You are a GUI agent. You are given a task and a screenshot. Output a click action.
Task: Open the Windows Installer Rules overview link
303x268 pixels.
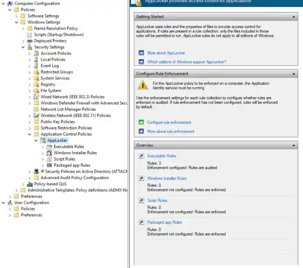[167, 178]
